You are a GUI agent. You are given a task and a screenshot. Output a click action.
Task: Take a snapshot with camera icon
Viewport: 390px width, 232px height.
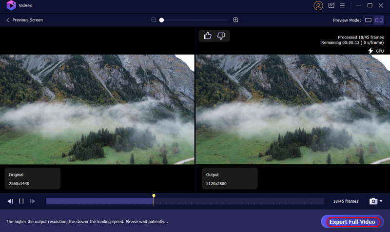[x=373, y=201]
